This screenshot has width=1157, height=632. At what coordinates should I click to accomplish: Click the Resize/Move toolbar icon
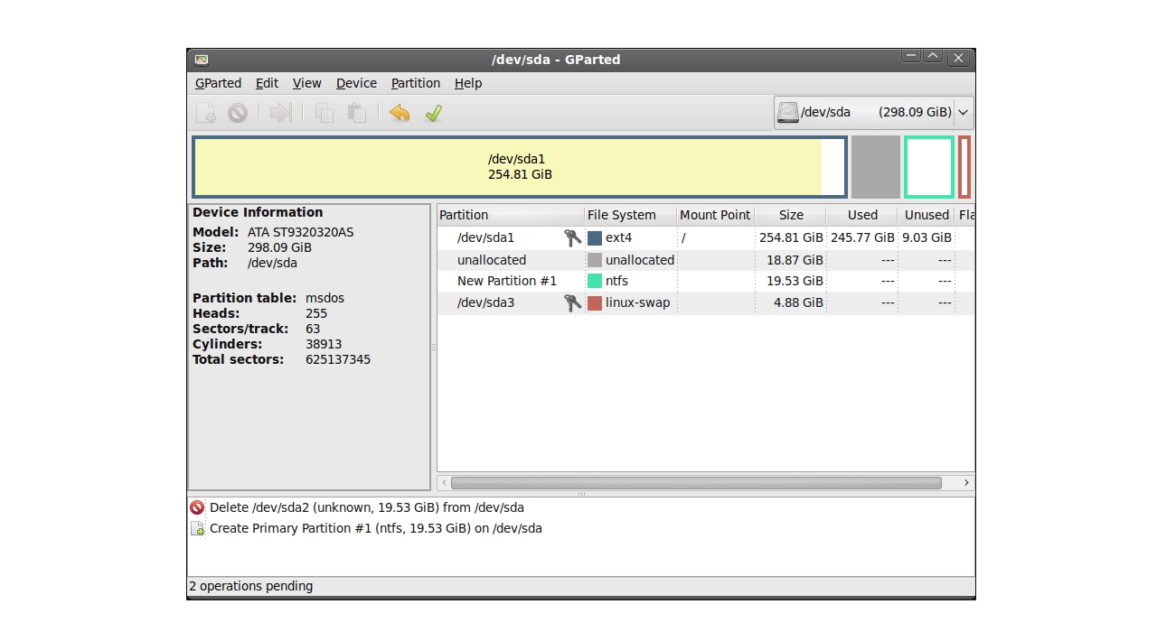pos(281,113)
